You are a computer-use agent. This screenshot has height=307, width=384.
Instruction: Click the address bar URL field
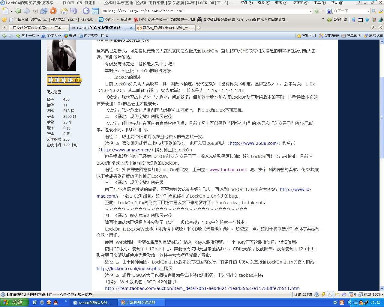(207, 11)
